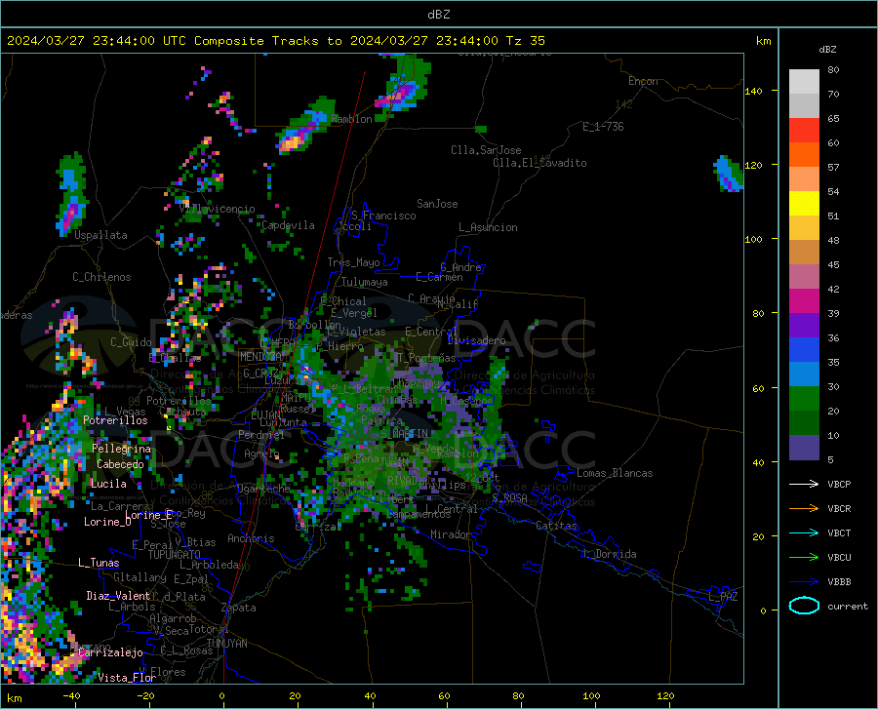The height and width of the screenshot is (709, 878).
Task: Click the 'L_Asuncion' map label
Action: pos(488,227)
